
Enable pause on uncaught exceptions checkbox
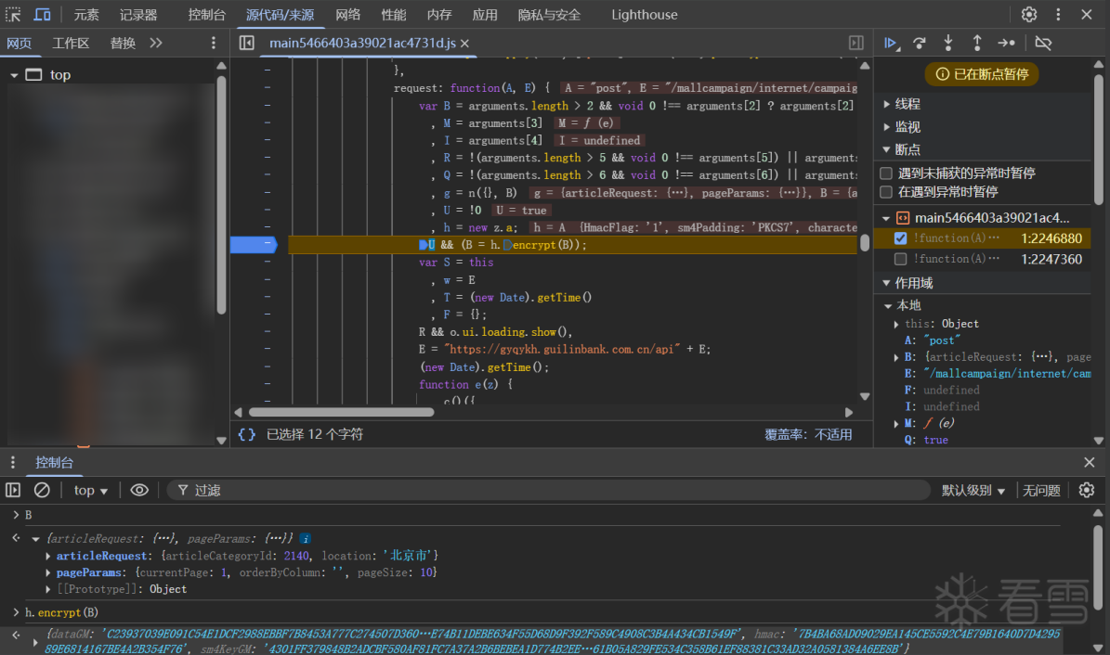pos(886,173)
